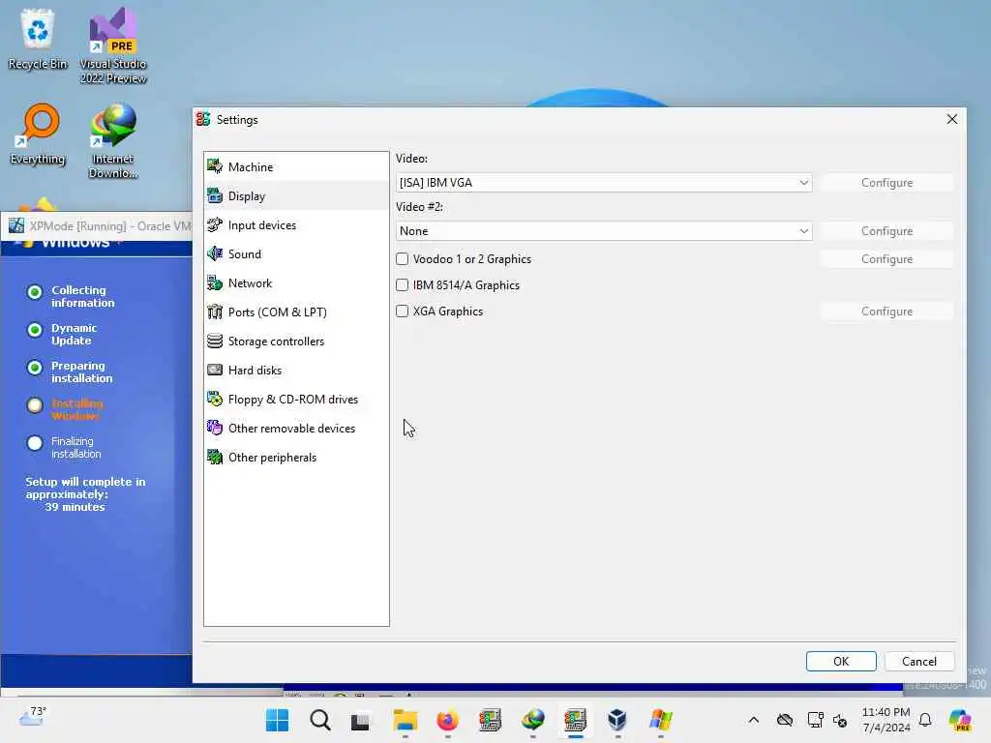Click Configure for XGA Graphics

coord(886,312)
